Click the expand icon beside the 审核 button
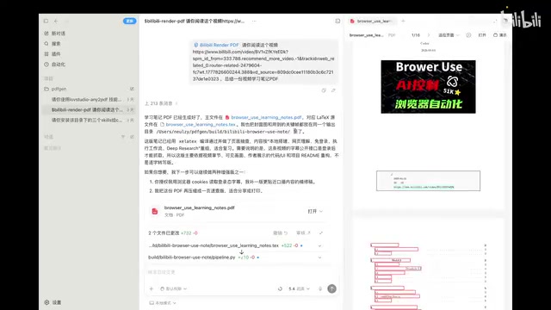Viewport: 551px width, 310px height. coord(321,233)
